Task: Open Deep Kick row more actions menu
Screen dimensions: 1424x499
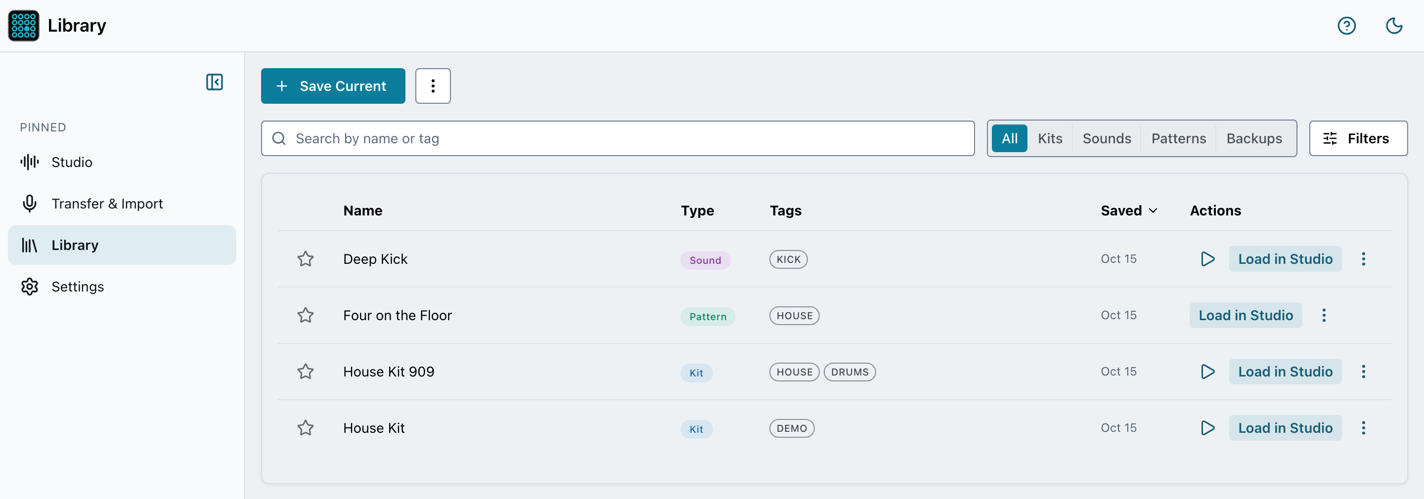Action: click(x=1363, y=258)
